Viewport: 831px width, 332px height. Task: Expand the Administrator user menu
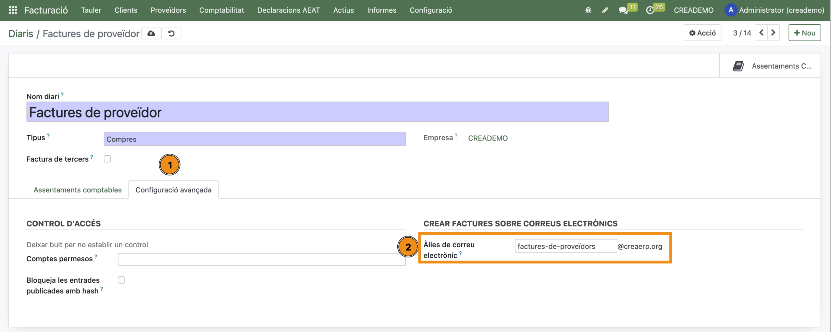775,10
